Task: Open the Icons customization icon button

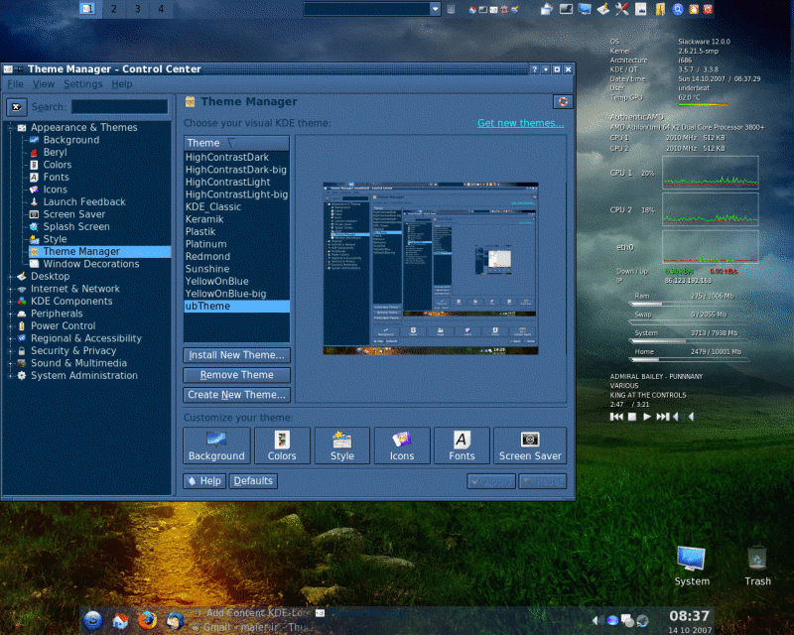Action: click(402, 445)
